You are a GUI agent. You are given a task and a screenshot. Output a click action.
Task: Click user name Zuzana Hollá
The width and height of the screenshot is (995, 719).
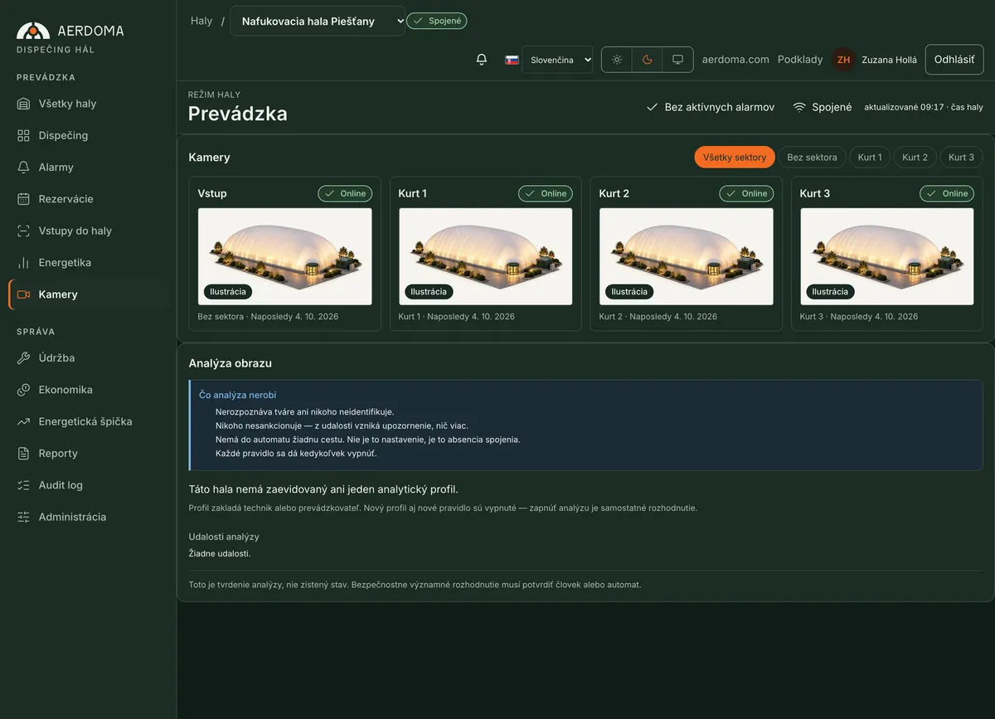pos(890,60)
